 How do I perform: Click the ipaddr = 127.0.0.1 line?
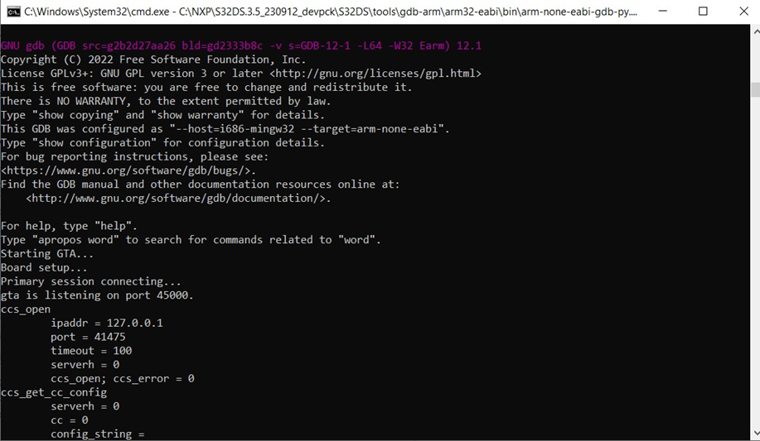(107, 323)
